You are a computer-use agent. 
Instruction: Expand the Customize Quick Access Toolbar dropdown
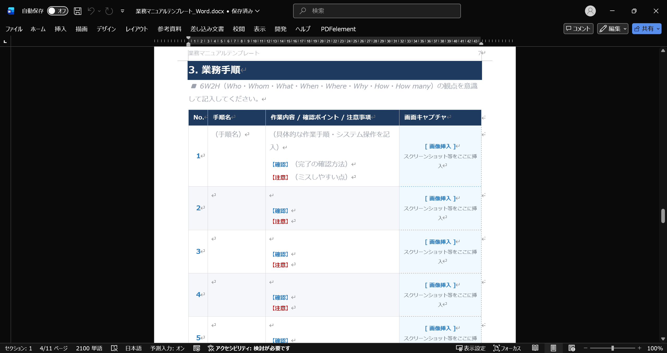[x=122, y=11]
